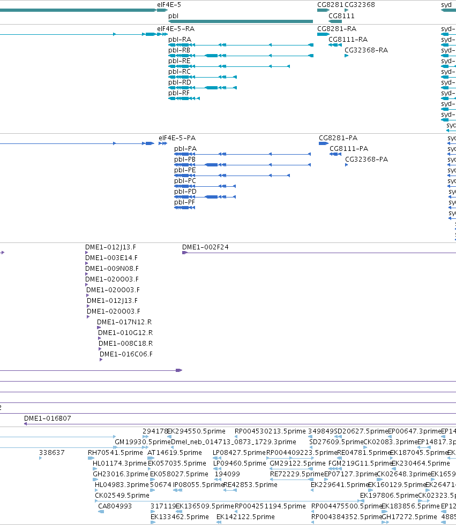The width and height of the screenshot is (456, 525).
Task: Open the GH23016.3prime EST label
Action: [x=121, y=474]
